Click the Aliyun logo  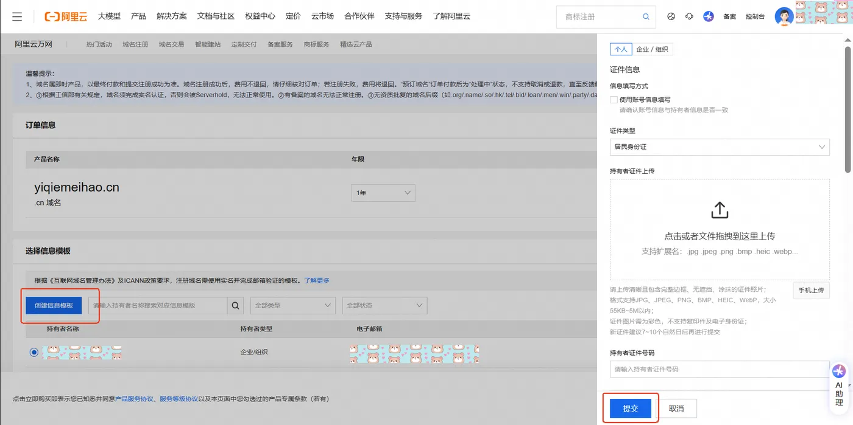[x=66, y=16]
